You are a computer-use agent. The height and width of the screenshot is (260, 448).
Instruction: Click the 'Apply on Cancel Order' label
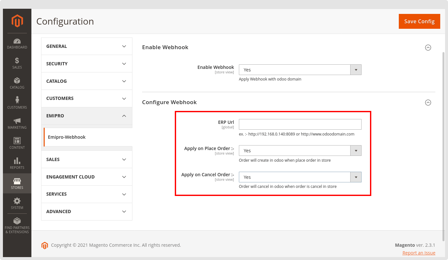pyautogui.click(x=207, y=175)
